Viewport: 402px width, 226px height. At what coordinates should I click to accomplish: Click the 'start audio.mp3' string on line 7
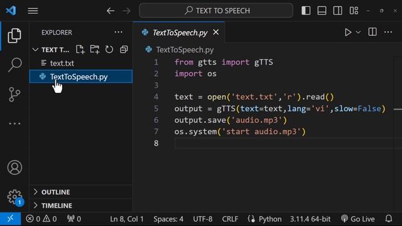coord(261,131)
